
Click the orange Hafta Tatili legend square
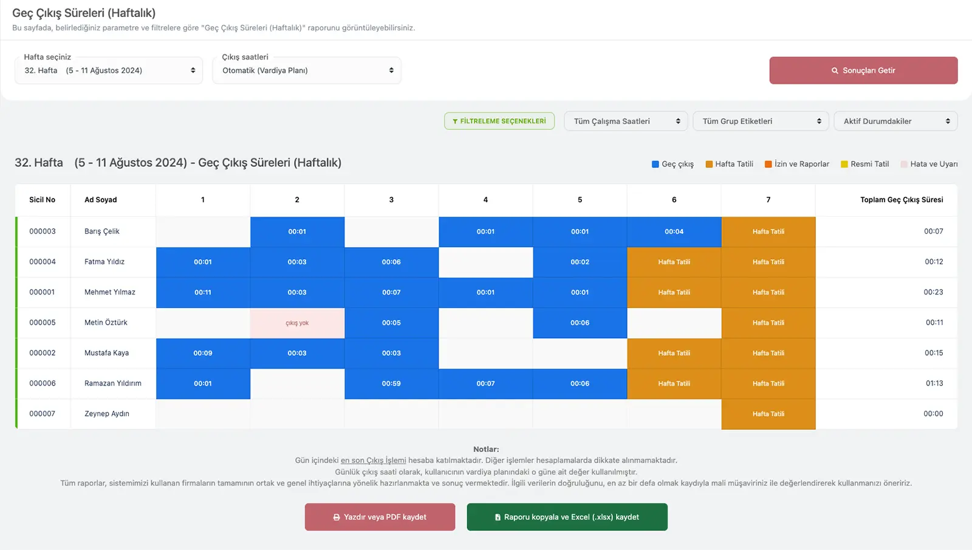709,164
